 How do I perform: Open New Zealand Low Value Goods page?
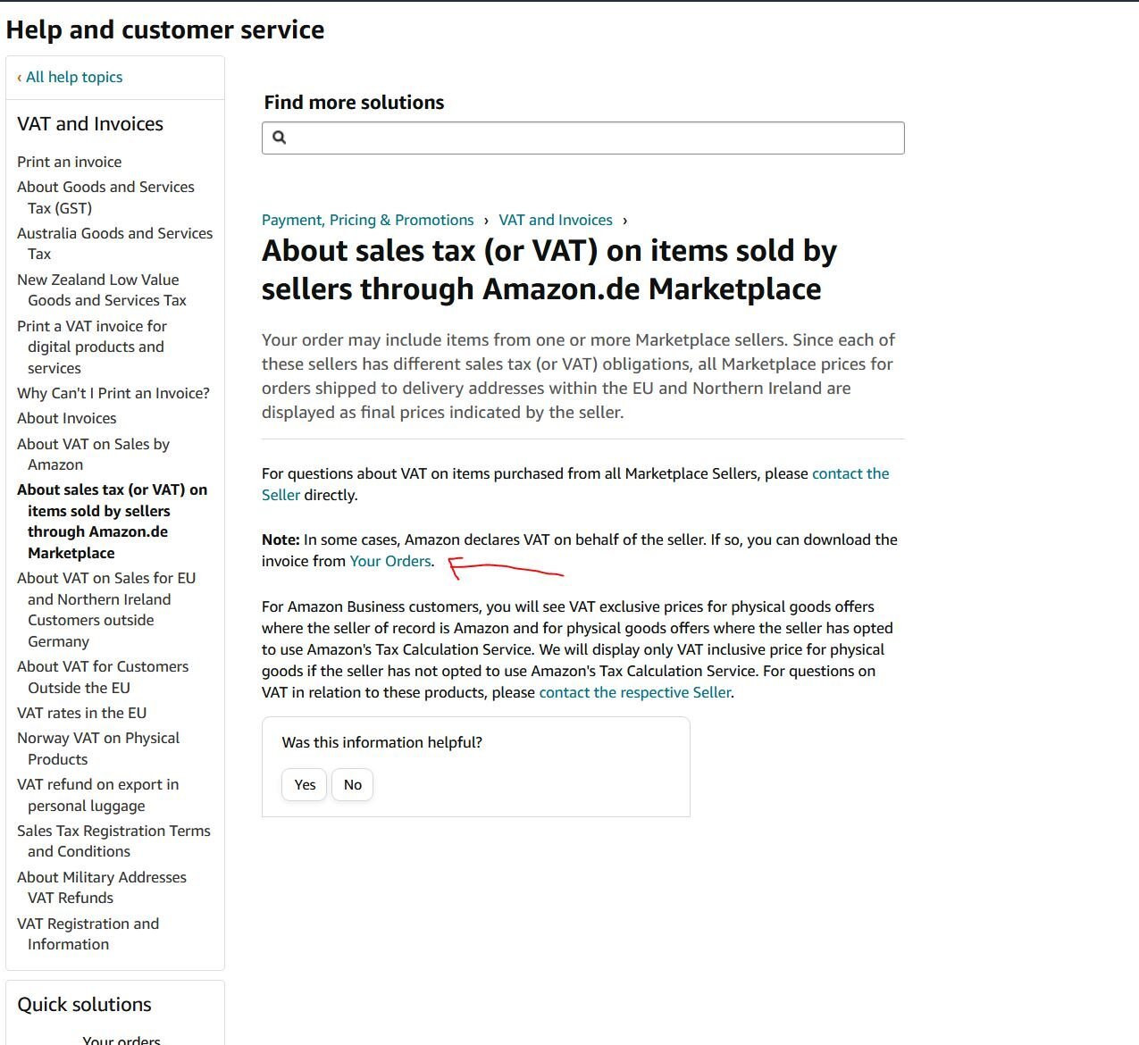click(102, 289)
